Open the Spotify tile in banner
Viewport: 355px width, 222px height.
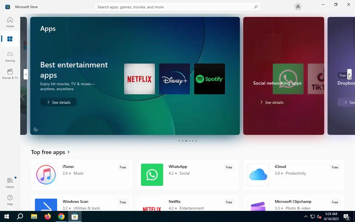click(209, 79)
